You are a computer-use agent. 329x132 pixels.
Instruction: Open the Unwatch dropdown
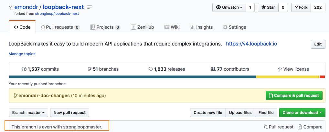click(229, 7)
